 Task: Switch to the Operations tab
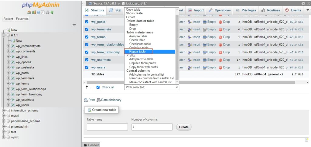click(x=220, y=10)
